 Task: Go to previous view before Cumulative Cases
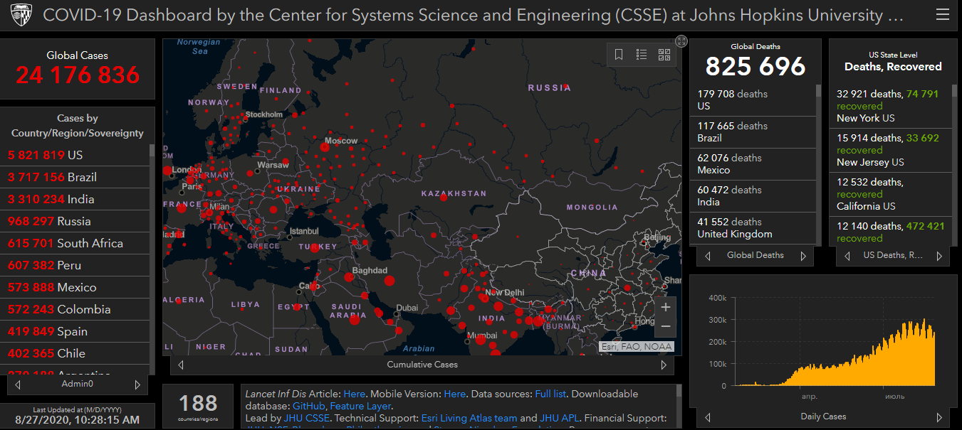[x=181, y=365]
